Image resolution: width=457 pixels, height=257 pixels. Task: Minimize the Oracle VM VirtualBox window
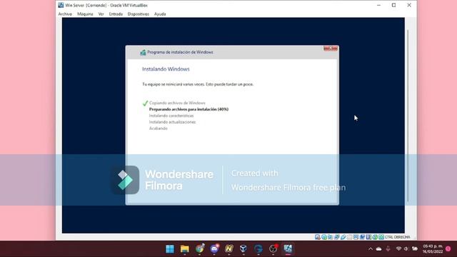(378, 5)
